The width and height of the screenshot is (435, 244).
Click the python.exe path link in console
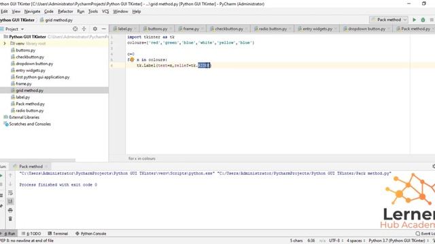(x=117, y=174)
